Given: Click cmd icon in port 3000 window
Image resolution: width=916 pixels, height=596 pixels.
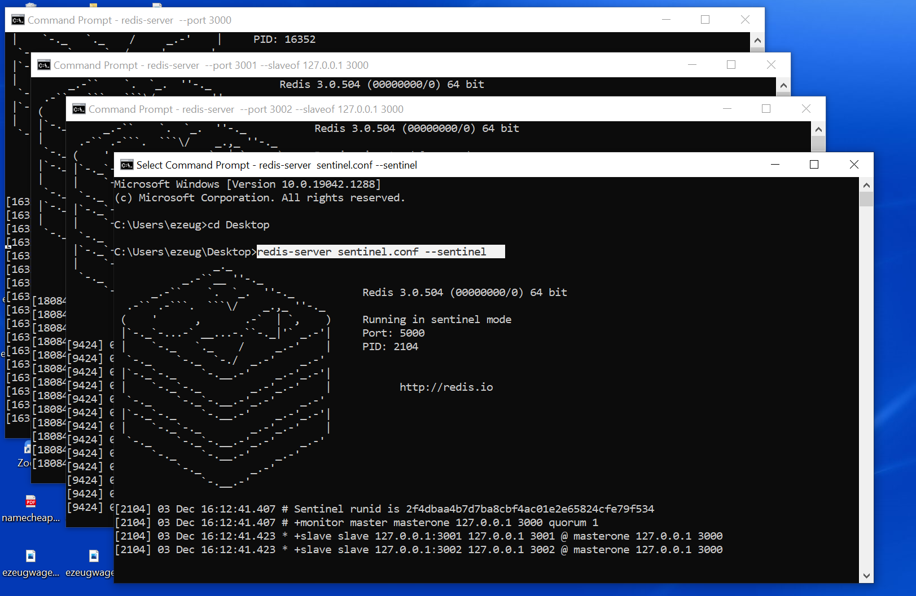Looking at the screenshot, I should point(18,20).
